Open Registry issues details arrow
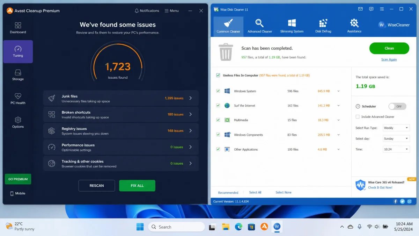 coord(191,131)
